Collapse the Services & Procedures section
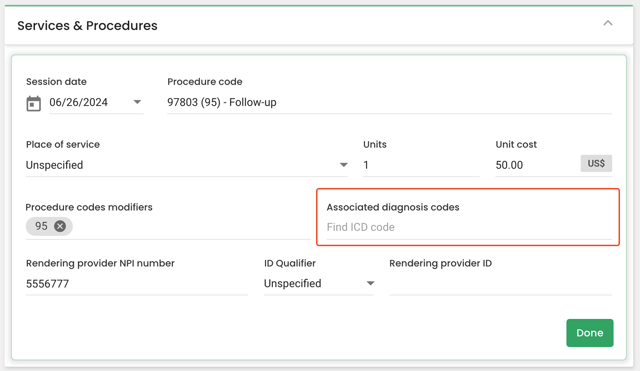 click(608, 24)
